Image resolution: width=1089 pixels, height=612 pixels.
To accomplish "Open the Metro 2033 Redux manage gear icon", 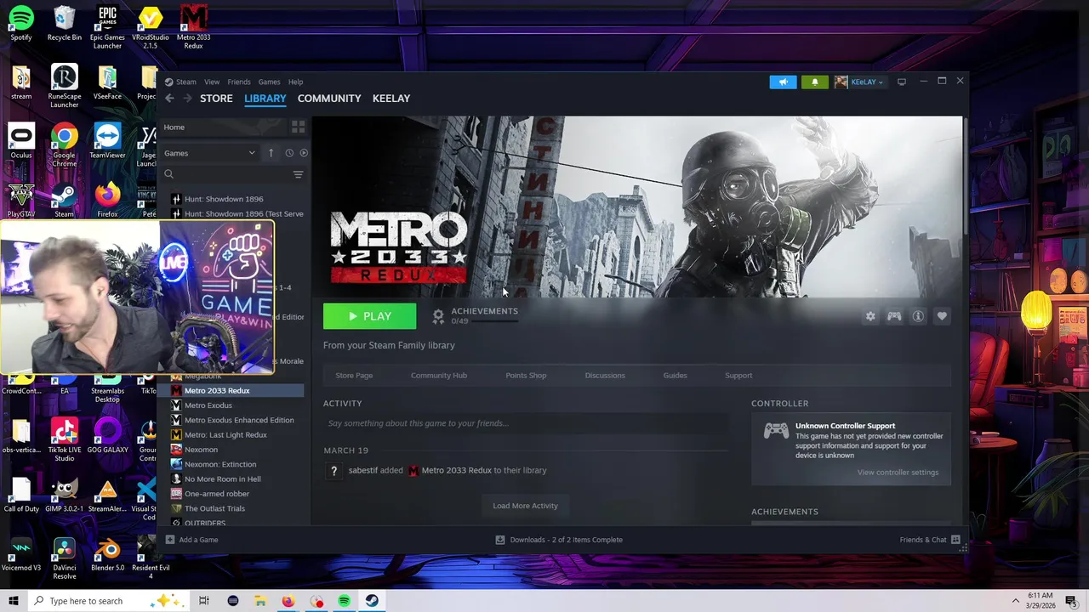I will tap(870, 316).
